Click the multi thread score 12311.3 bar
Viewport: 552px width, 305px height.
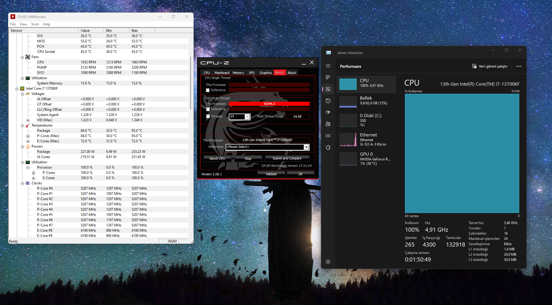[x=269, y=104]
